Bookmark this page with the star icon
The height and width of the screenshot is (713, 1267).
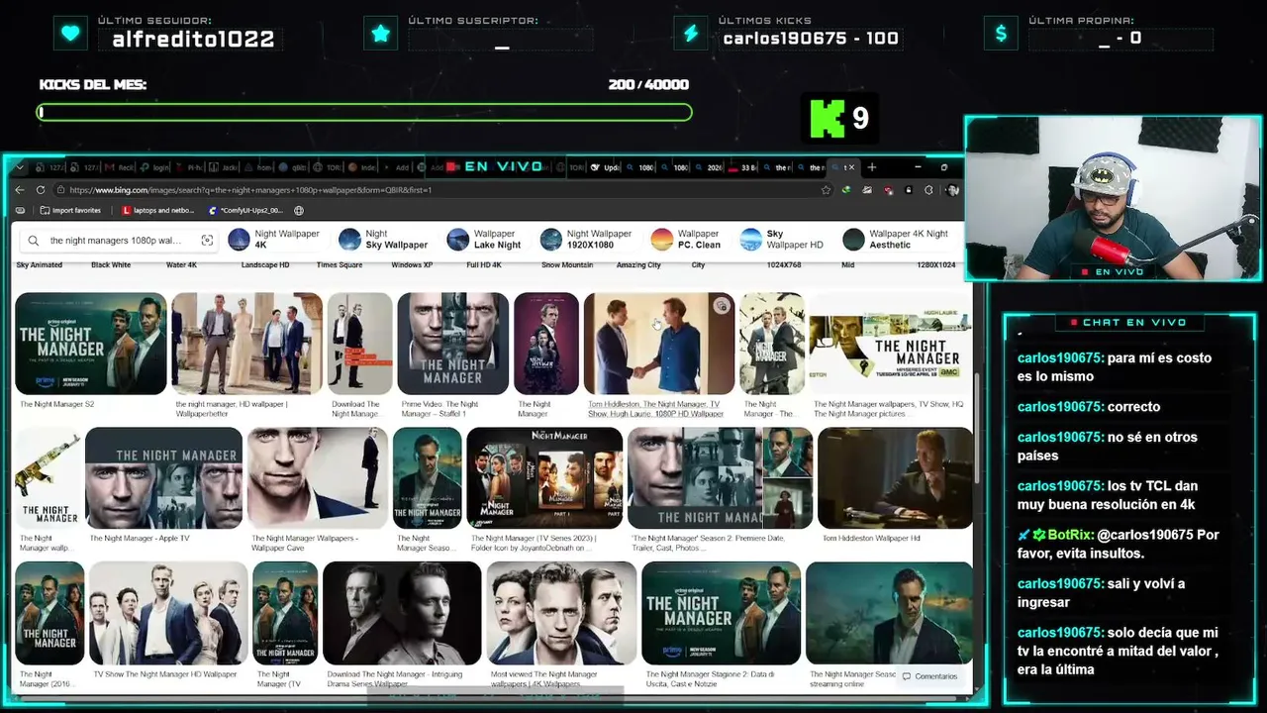pyautogui.click(x=827, y=190)
